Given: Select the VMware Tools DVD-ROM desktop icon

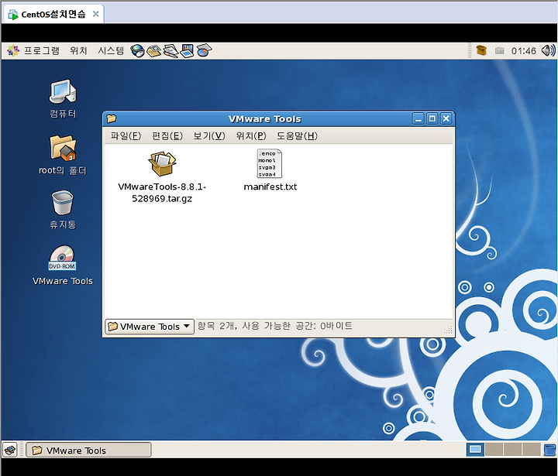Looking at the screenshot, I should point(63,265).
